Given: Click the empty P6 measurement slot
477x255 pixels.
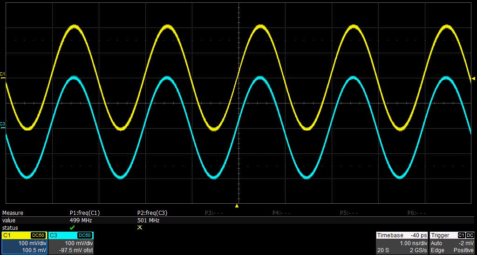Looking at the screenshot, I should 416,213.
